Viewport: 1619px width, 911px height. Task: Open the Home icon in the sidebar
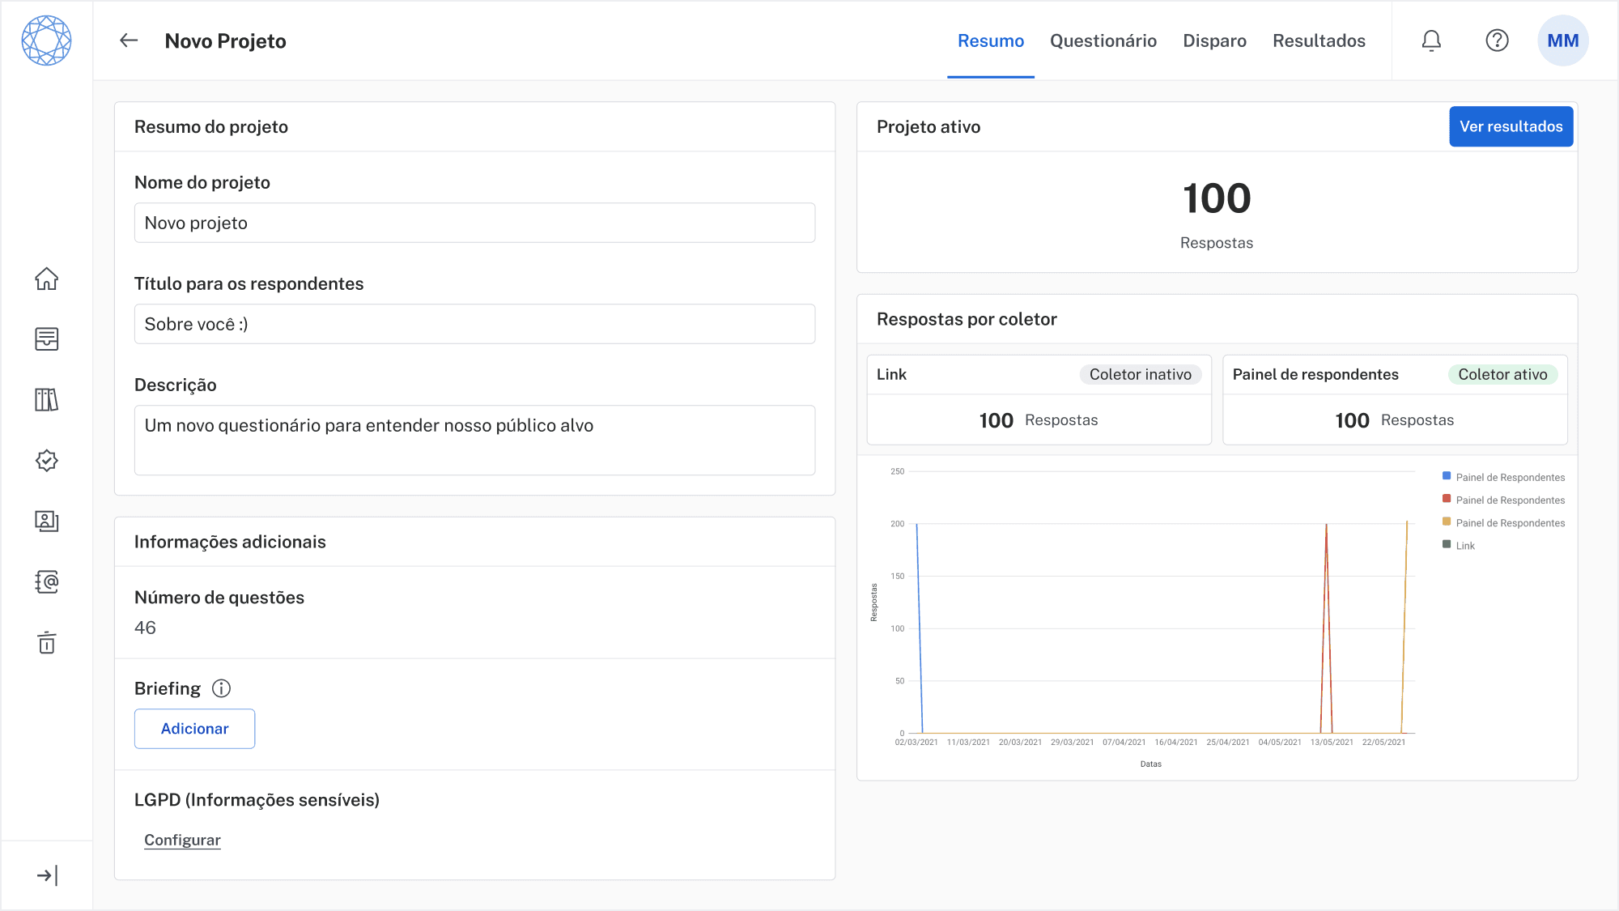pyautogui.click(x=47, y=279)
